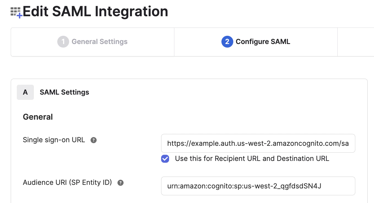Open help tooltip for Audience URI
The height and width of the screenshot is (203, 374).
[x=120, y=183]
